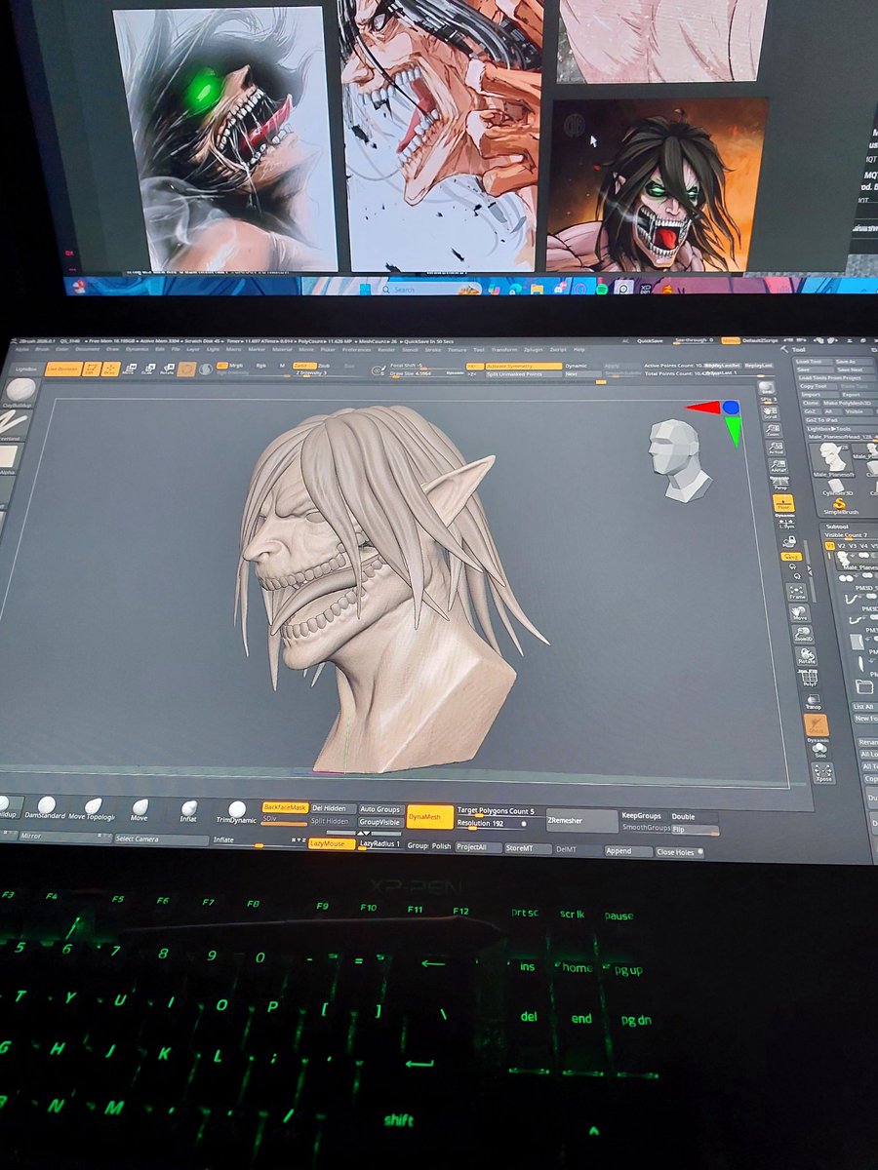Click the Move view icon in right shelf

(799, 614)
